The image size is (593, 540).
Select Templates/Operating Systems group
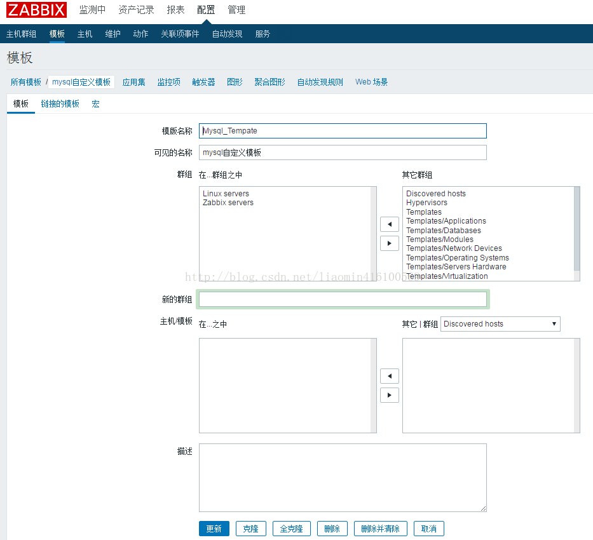coord(457,258)
